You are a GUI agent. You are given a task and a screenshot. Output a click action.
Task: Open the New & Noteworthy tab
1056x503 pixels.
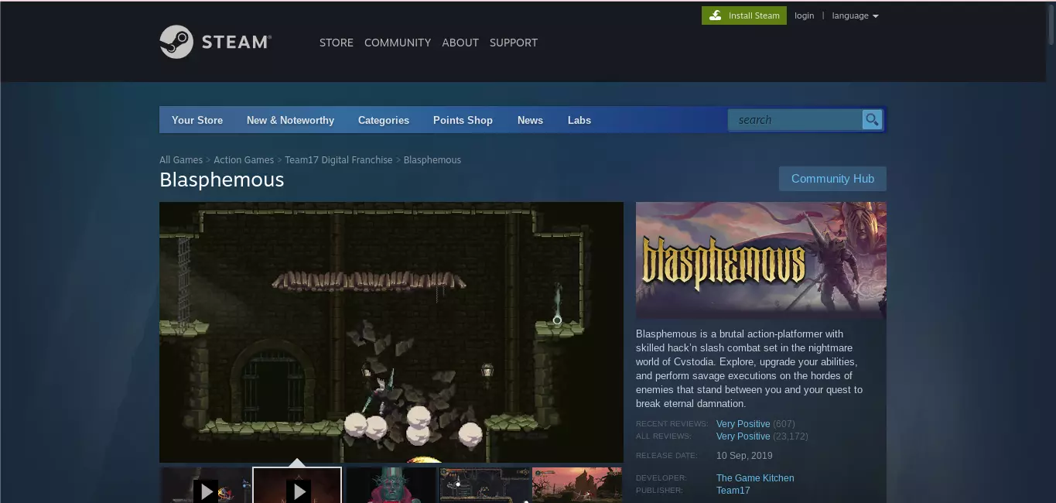[290, 120]
